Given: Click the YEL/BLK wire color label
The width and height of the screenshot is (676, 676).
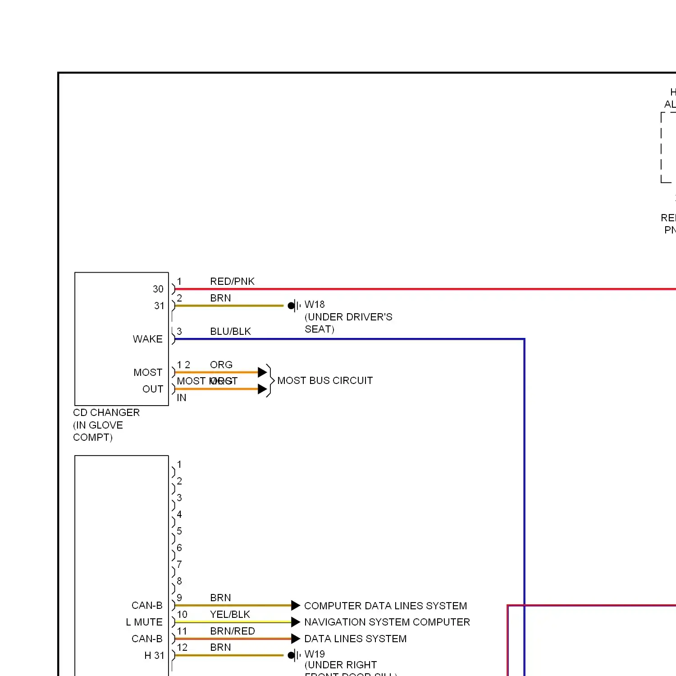Looking at the screenshot, I should tap(230, 614).
